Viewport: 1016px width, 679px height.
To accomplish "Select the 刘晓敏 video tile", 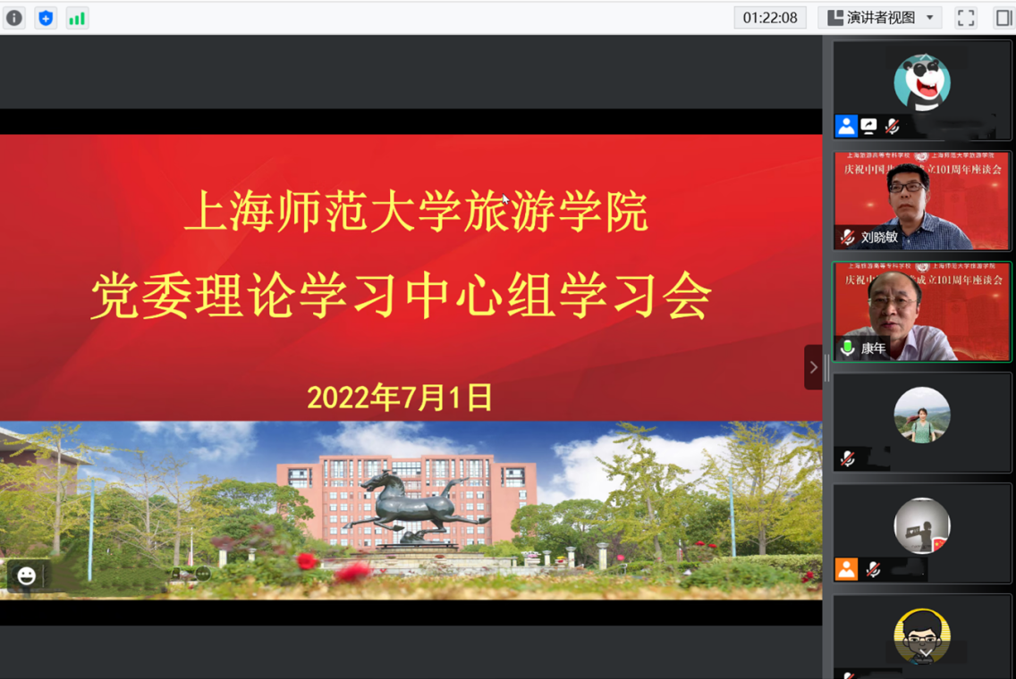I will 921,201.
